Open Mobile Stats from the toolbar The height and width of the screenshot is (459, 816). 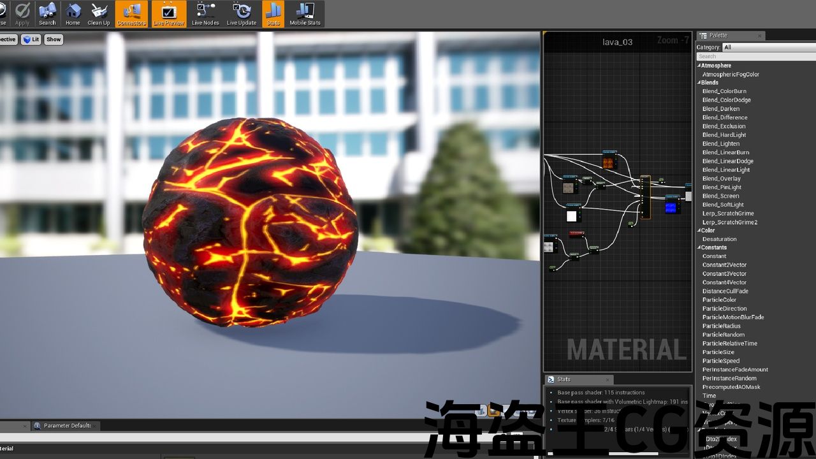(305, 14)
